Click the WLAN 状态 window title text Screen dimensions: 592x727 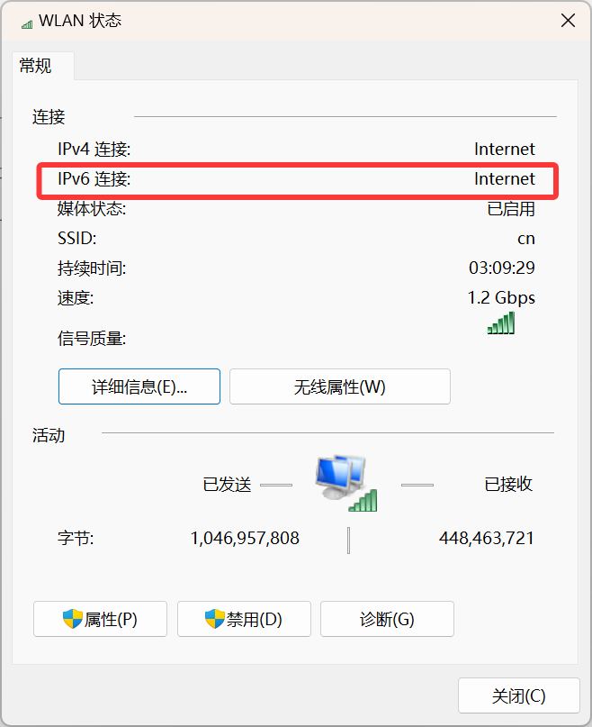[80, 22]
